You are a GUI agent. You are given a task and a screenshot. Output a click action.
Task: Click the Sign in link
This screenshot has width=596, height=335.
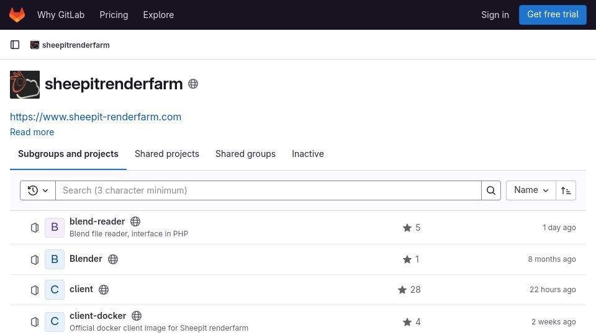pyautogui.click(x=495, y=15)
